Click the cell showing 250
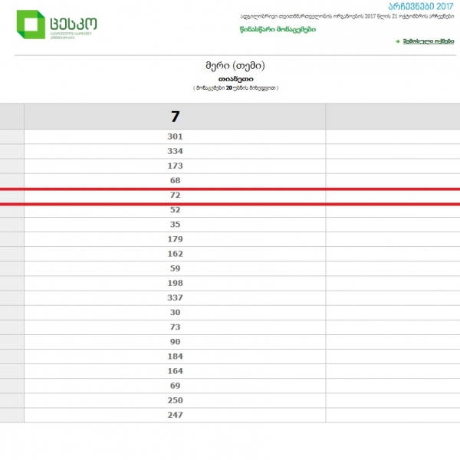The image size is (460, 460). click(175, 400)
